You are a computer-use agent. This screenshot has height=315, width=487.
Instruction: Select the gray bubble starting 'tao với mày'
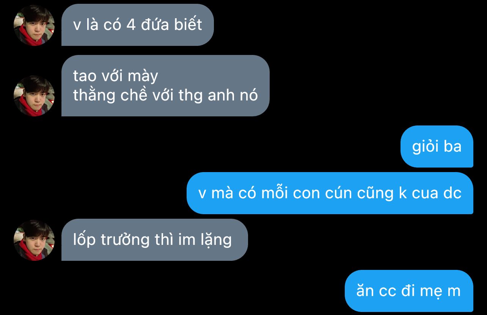(165, 86)
